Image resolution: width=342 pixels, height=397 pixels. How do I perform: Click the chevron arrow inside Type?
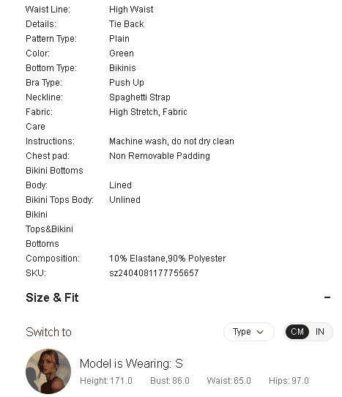pos(260,332)
